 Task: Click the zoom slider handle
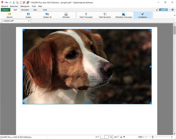(153, 137)
